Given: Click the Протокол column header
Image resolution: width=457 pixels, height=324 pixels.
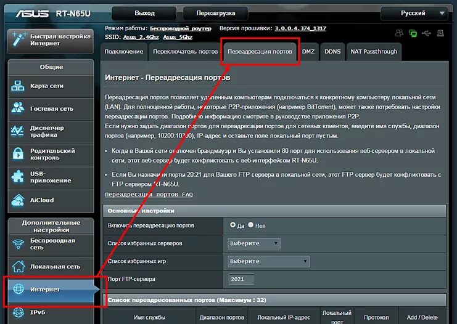Looking at the screenshot, I should [x=376, y=317].
